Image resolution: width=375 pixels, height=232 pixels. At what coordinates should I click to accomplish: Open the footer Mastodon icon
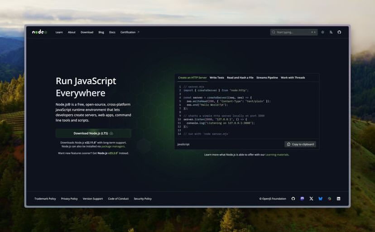tap(302, 199)
